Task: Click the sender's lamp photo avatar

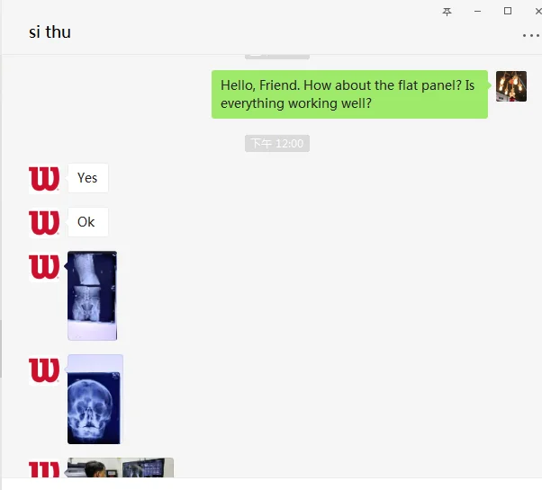Action: coord(511,86)
